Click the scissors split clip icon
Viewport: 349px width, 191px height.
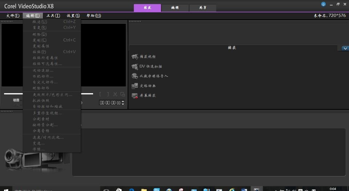click(115, 94)
